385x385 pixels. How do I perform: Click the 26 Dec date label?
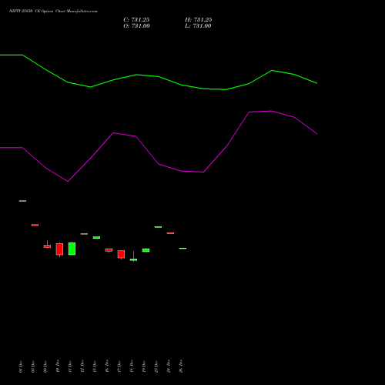tap(181, 367)
